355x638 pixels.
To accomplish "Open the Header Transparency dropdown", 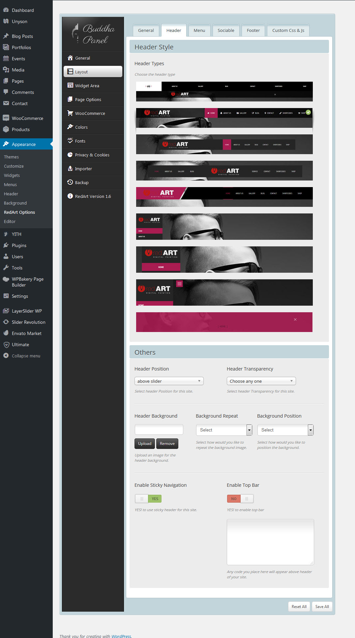I will pos(261,381).
